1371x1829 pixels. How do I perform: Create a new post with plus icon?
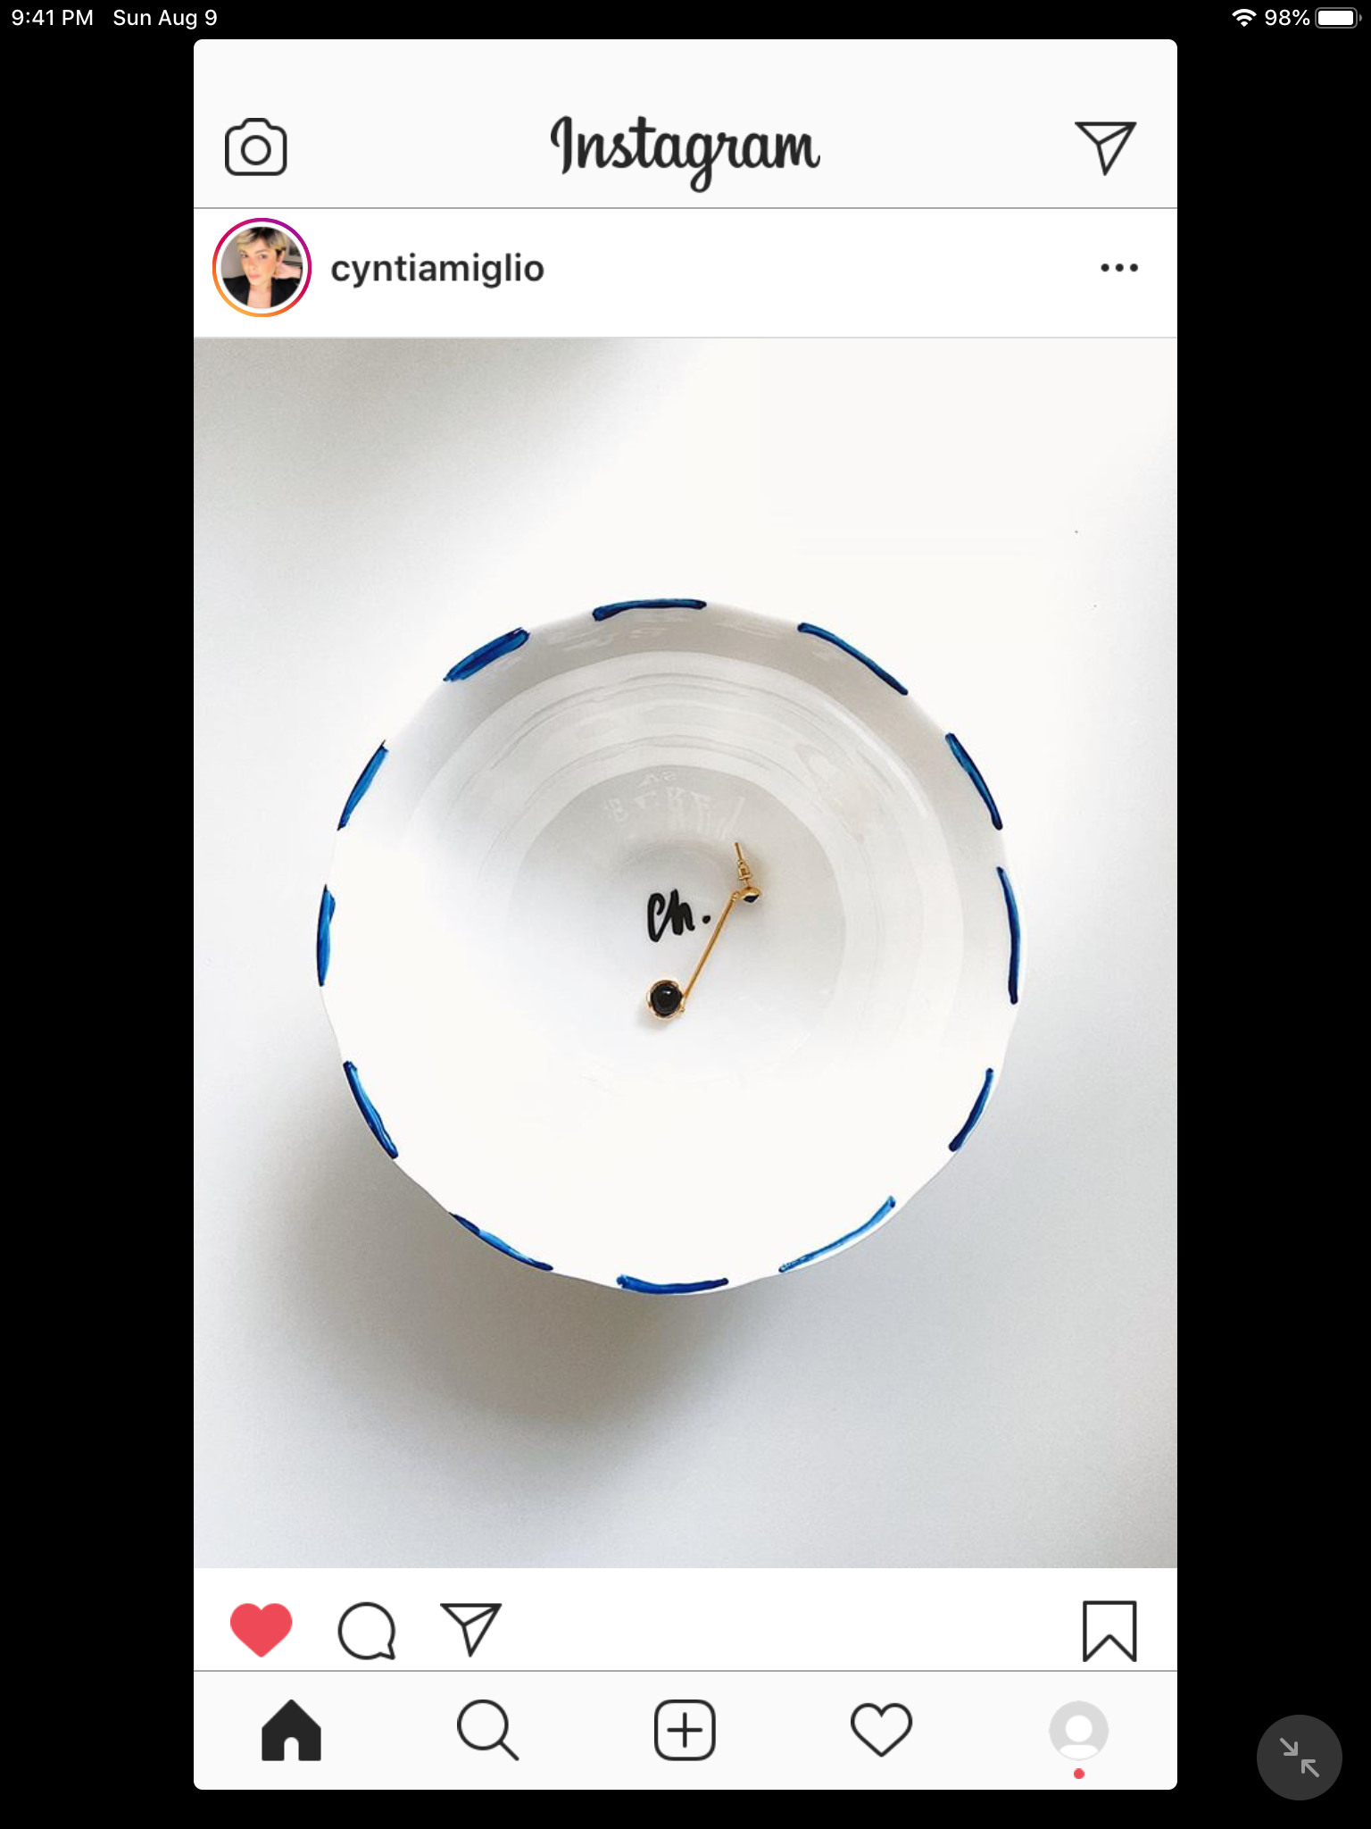[685, 1731]
